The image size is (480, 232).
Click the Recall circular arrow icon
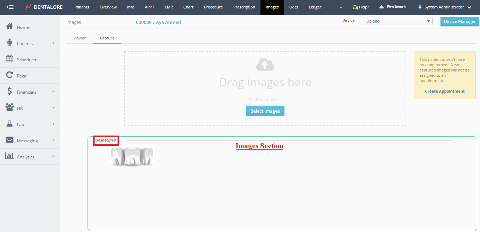(x=10, y=75)
